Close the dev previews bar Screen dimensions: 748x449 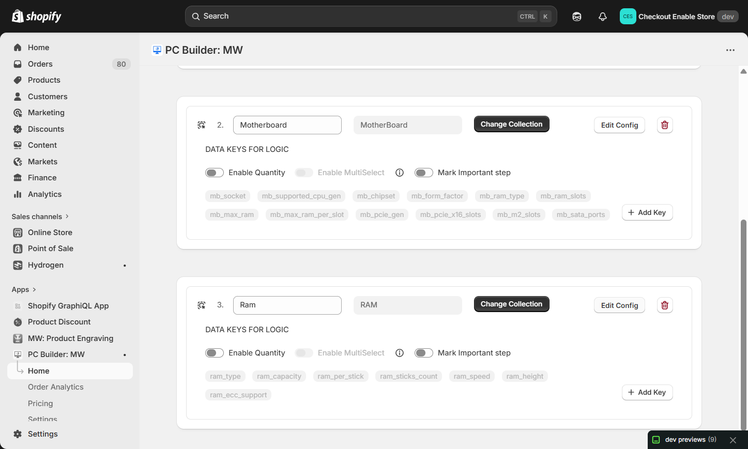[733, 440]
